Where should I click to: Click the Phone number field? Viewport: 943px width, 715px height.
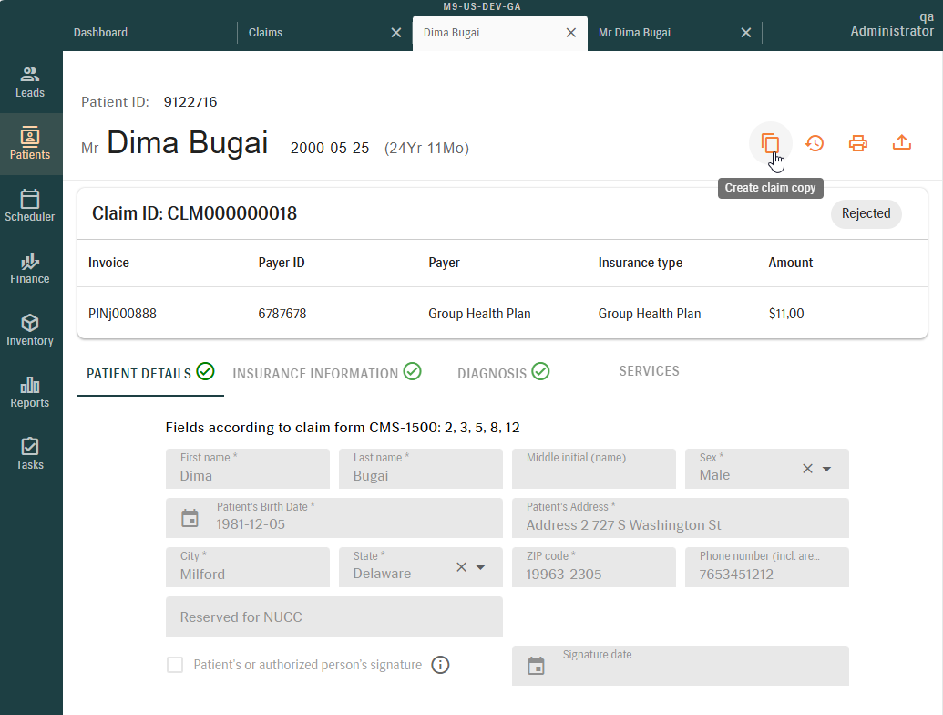(767, 567)
